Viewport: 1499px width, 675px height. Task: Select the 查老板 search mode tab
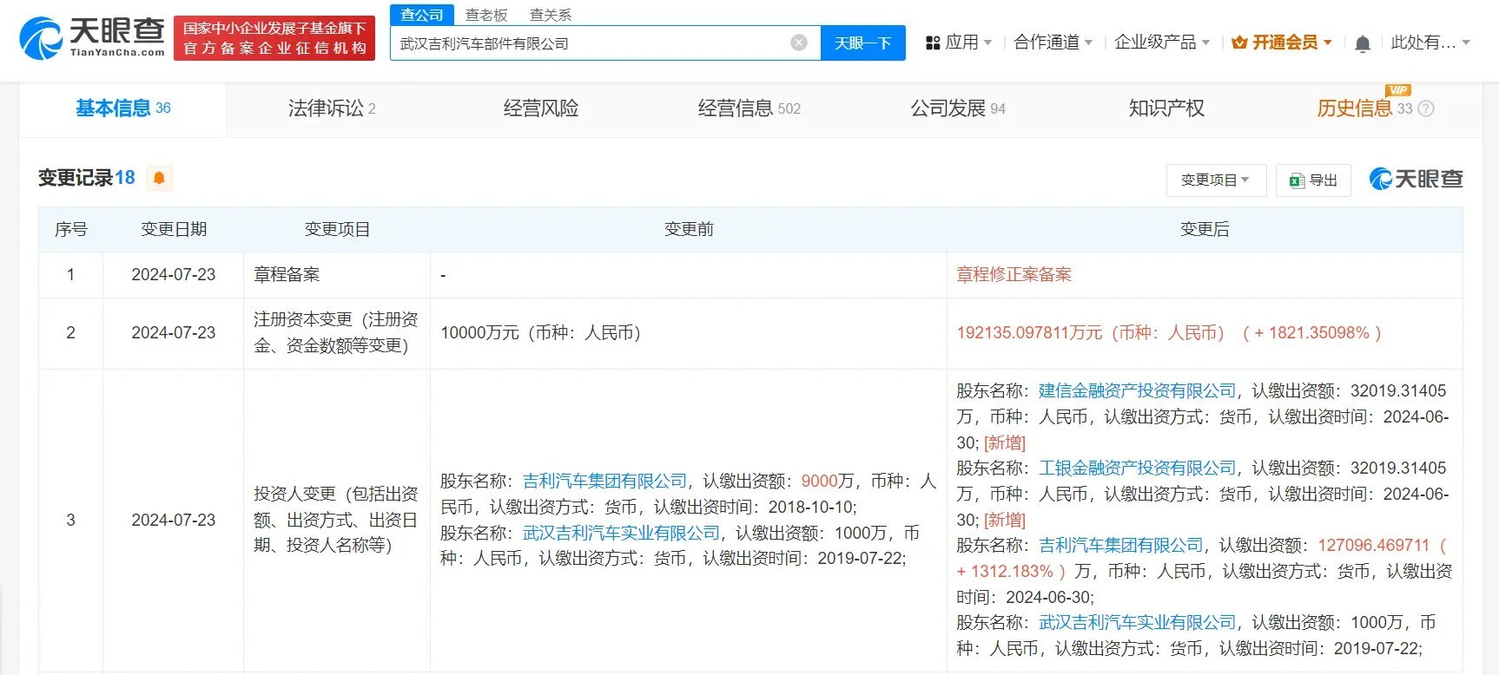coord(486,15)
